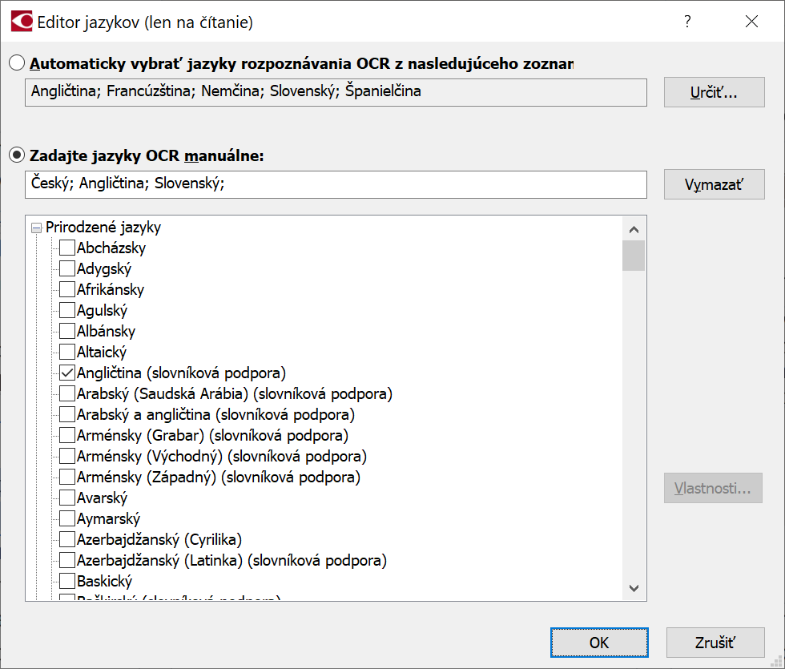Tick the Baskický checkbox
Screen dimensions: 785x669
point(67,581)
